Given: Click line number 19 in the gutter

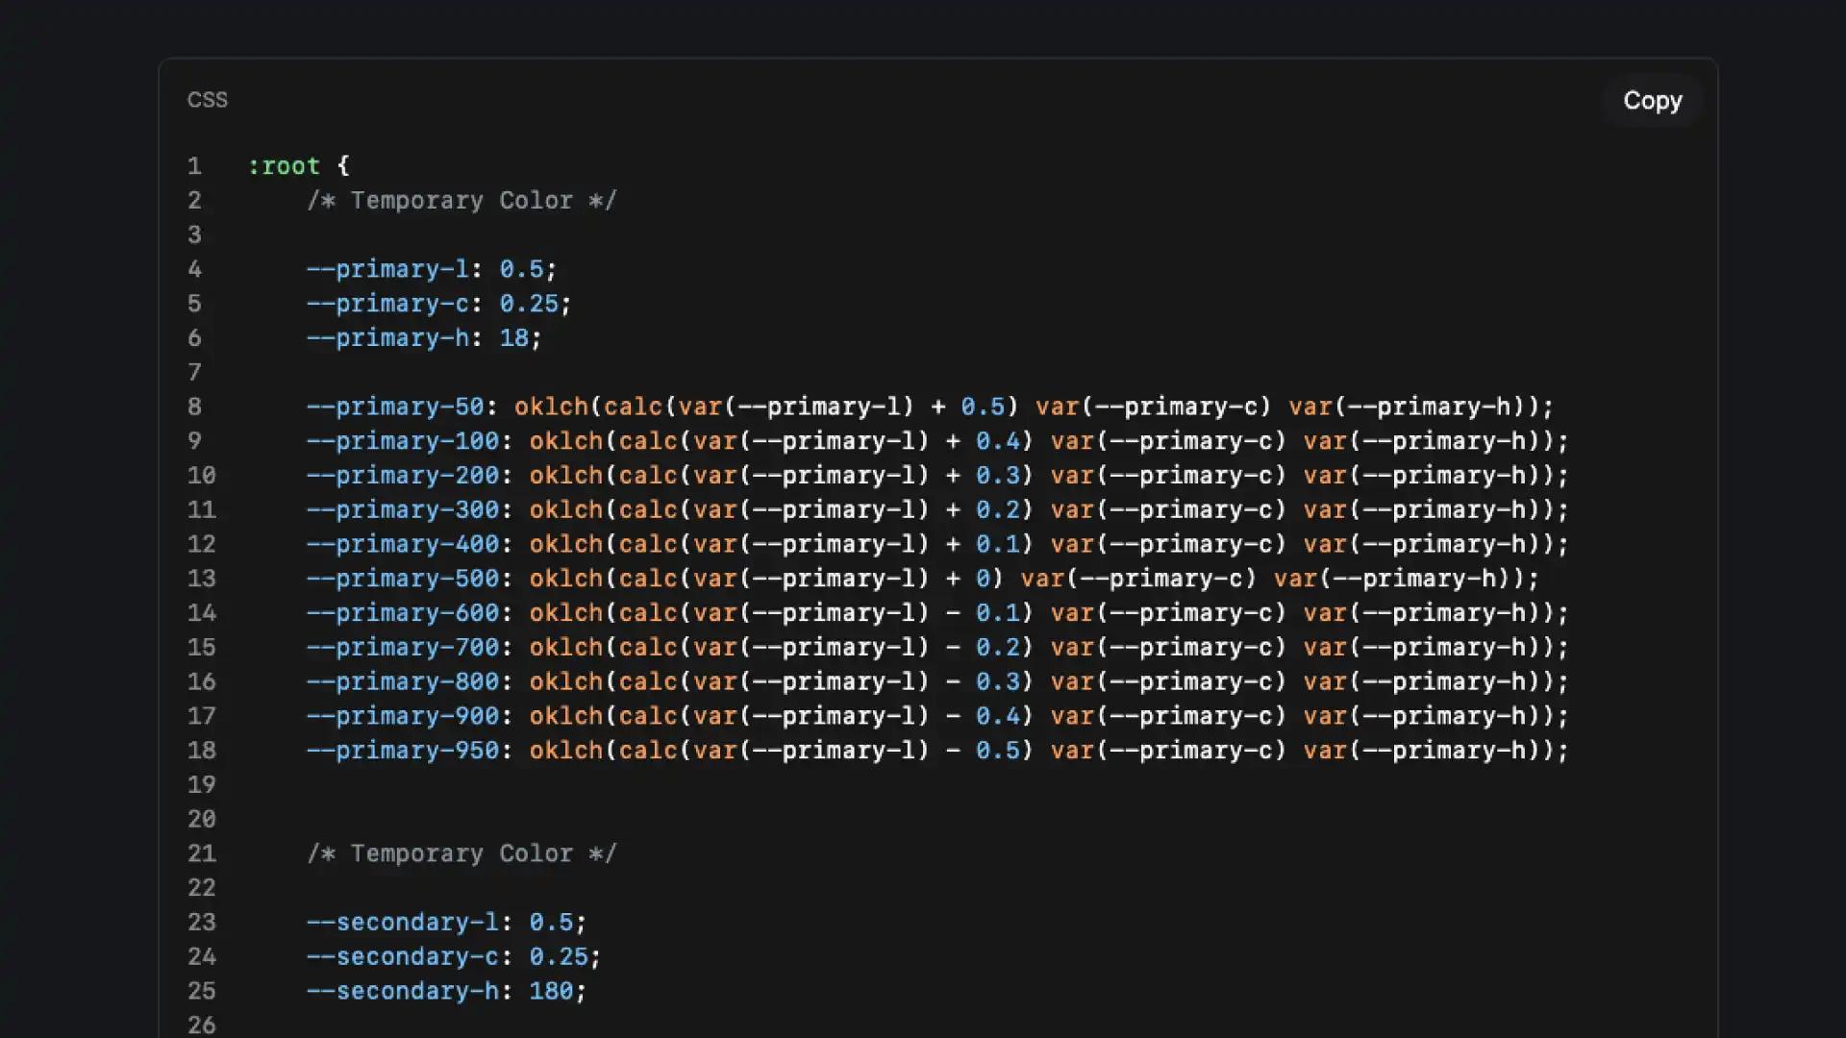Looking at the screenshot, I should [202, 785].
